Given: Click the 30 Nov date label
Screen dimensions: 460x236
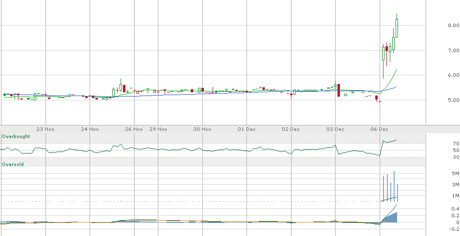Looking at the screenshot, I should tap(202, 129).
